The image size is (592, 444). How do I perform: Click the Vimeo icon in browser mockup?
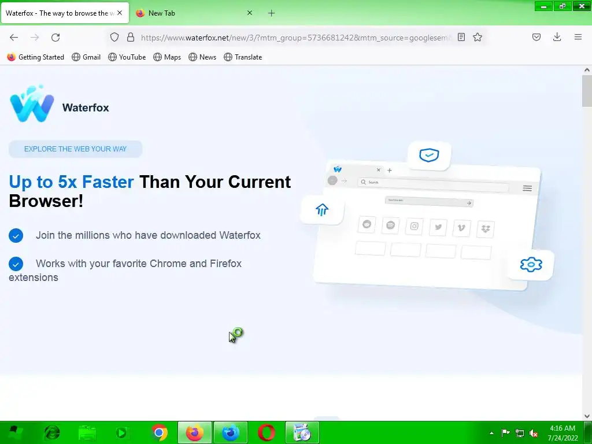(461, 228)
